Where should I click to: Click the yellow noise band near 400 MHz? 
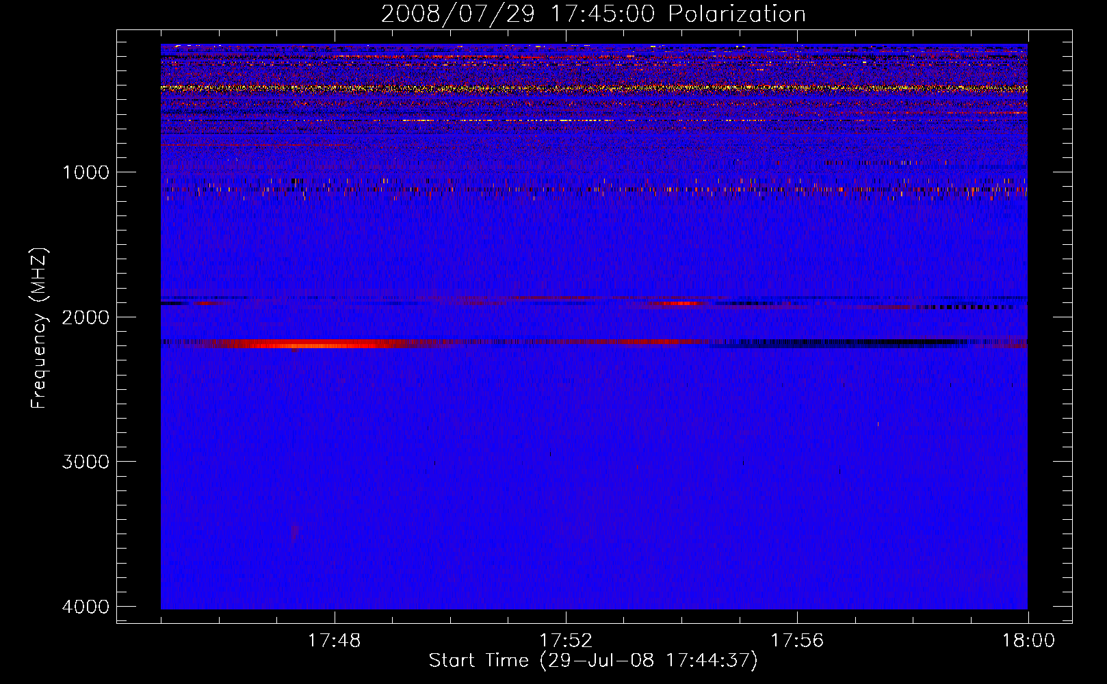click(594, 88)
